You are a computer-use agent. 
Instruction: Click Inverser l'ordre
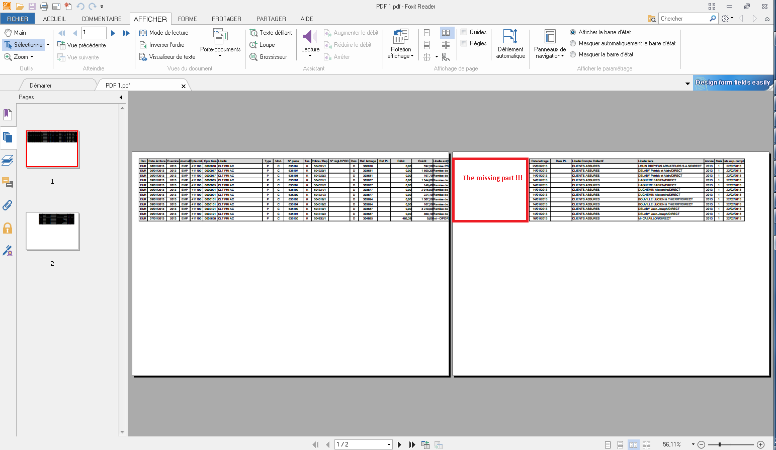162,45
